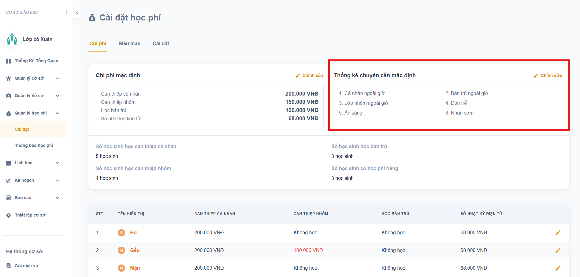Open Thông báo học phí in sidebar
This screenshot has height=277, width=580.
click(x=34, y=146)
